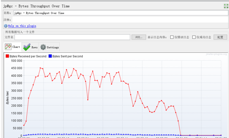Switch to the Rows tab
The width and height of the screenshot is (229, 138).
[30, 47]
